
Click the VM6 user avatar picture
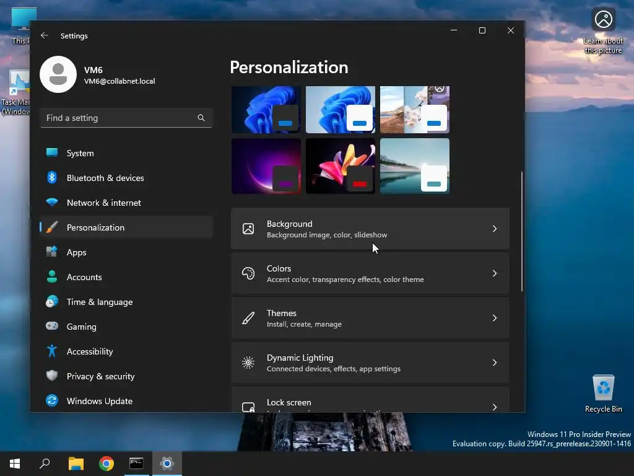pyautogui.click(x=58, y=74)
